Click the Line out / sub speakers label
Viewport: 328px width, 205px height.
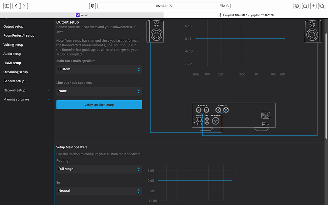click(x=74, y=83)
